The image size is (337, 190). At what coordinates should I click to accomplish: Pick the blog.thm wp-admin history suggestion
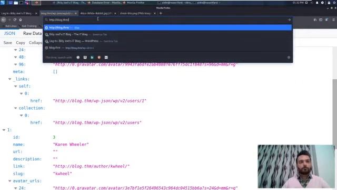tap(167, 48)
